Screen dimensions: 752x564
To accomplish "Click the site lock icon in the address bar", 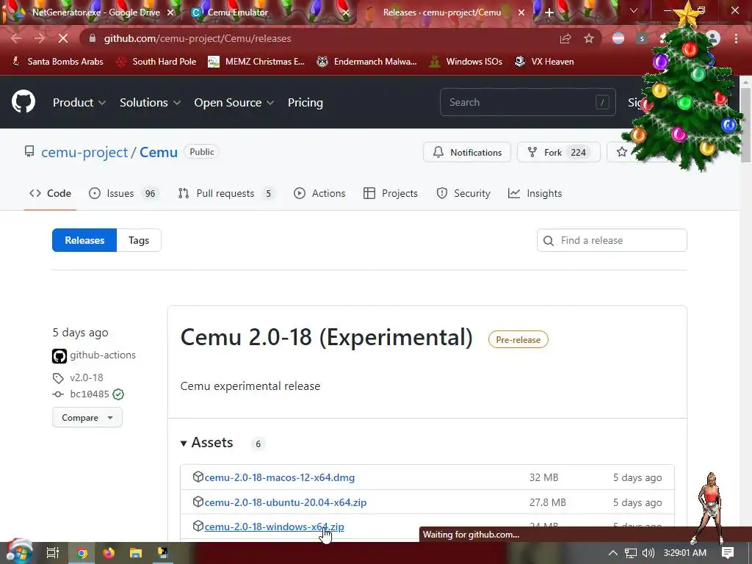I will (x=93, y=38).
